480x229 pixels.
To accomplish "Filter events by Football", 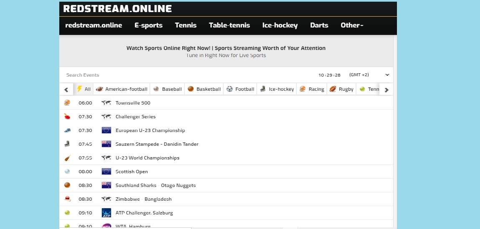I will (240, 89).
